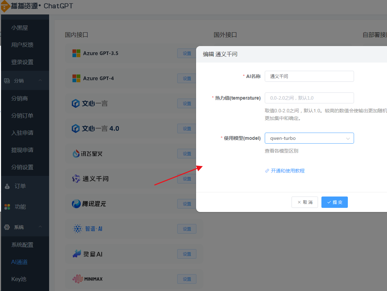The width and height of the screenshot is (387, 291).
Task: Focus the 热力值 temperature input field
Action: tap(309, 98)
